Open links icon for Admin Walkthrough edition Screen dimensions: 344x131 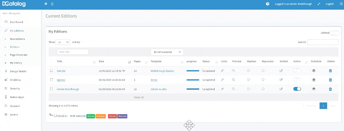pyautogui.click(x=222, y=89)
